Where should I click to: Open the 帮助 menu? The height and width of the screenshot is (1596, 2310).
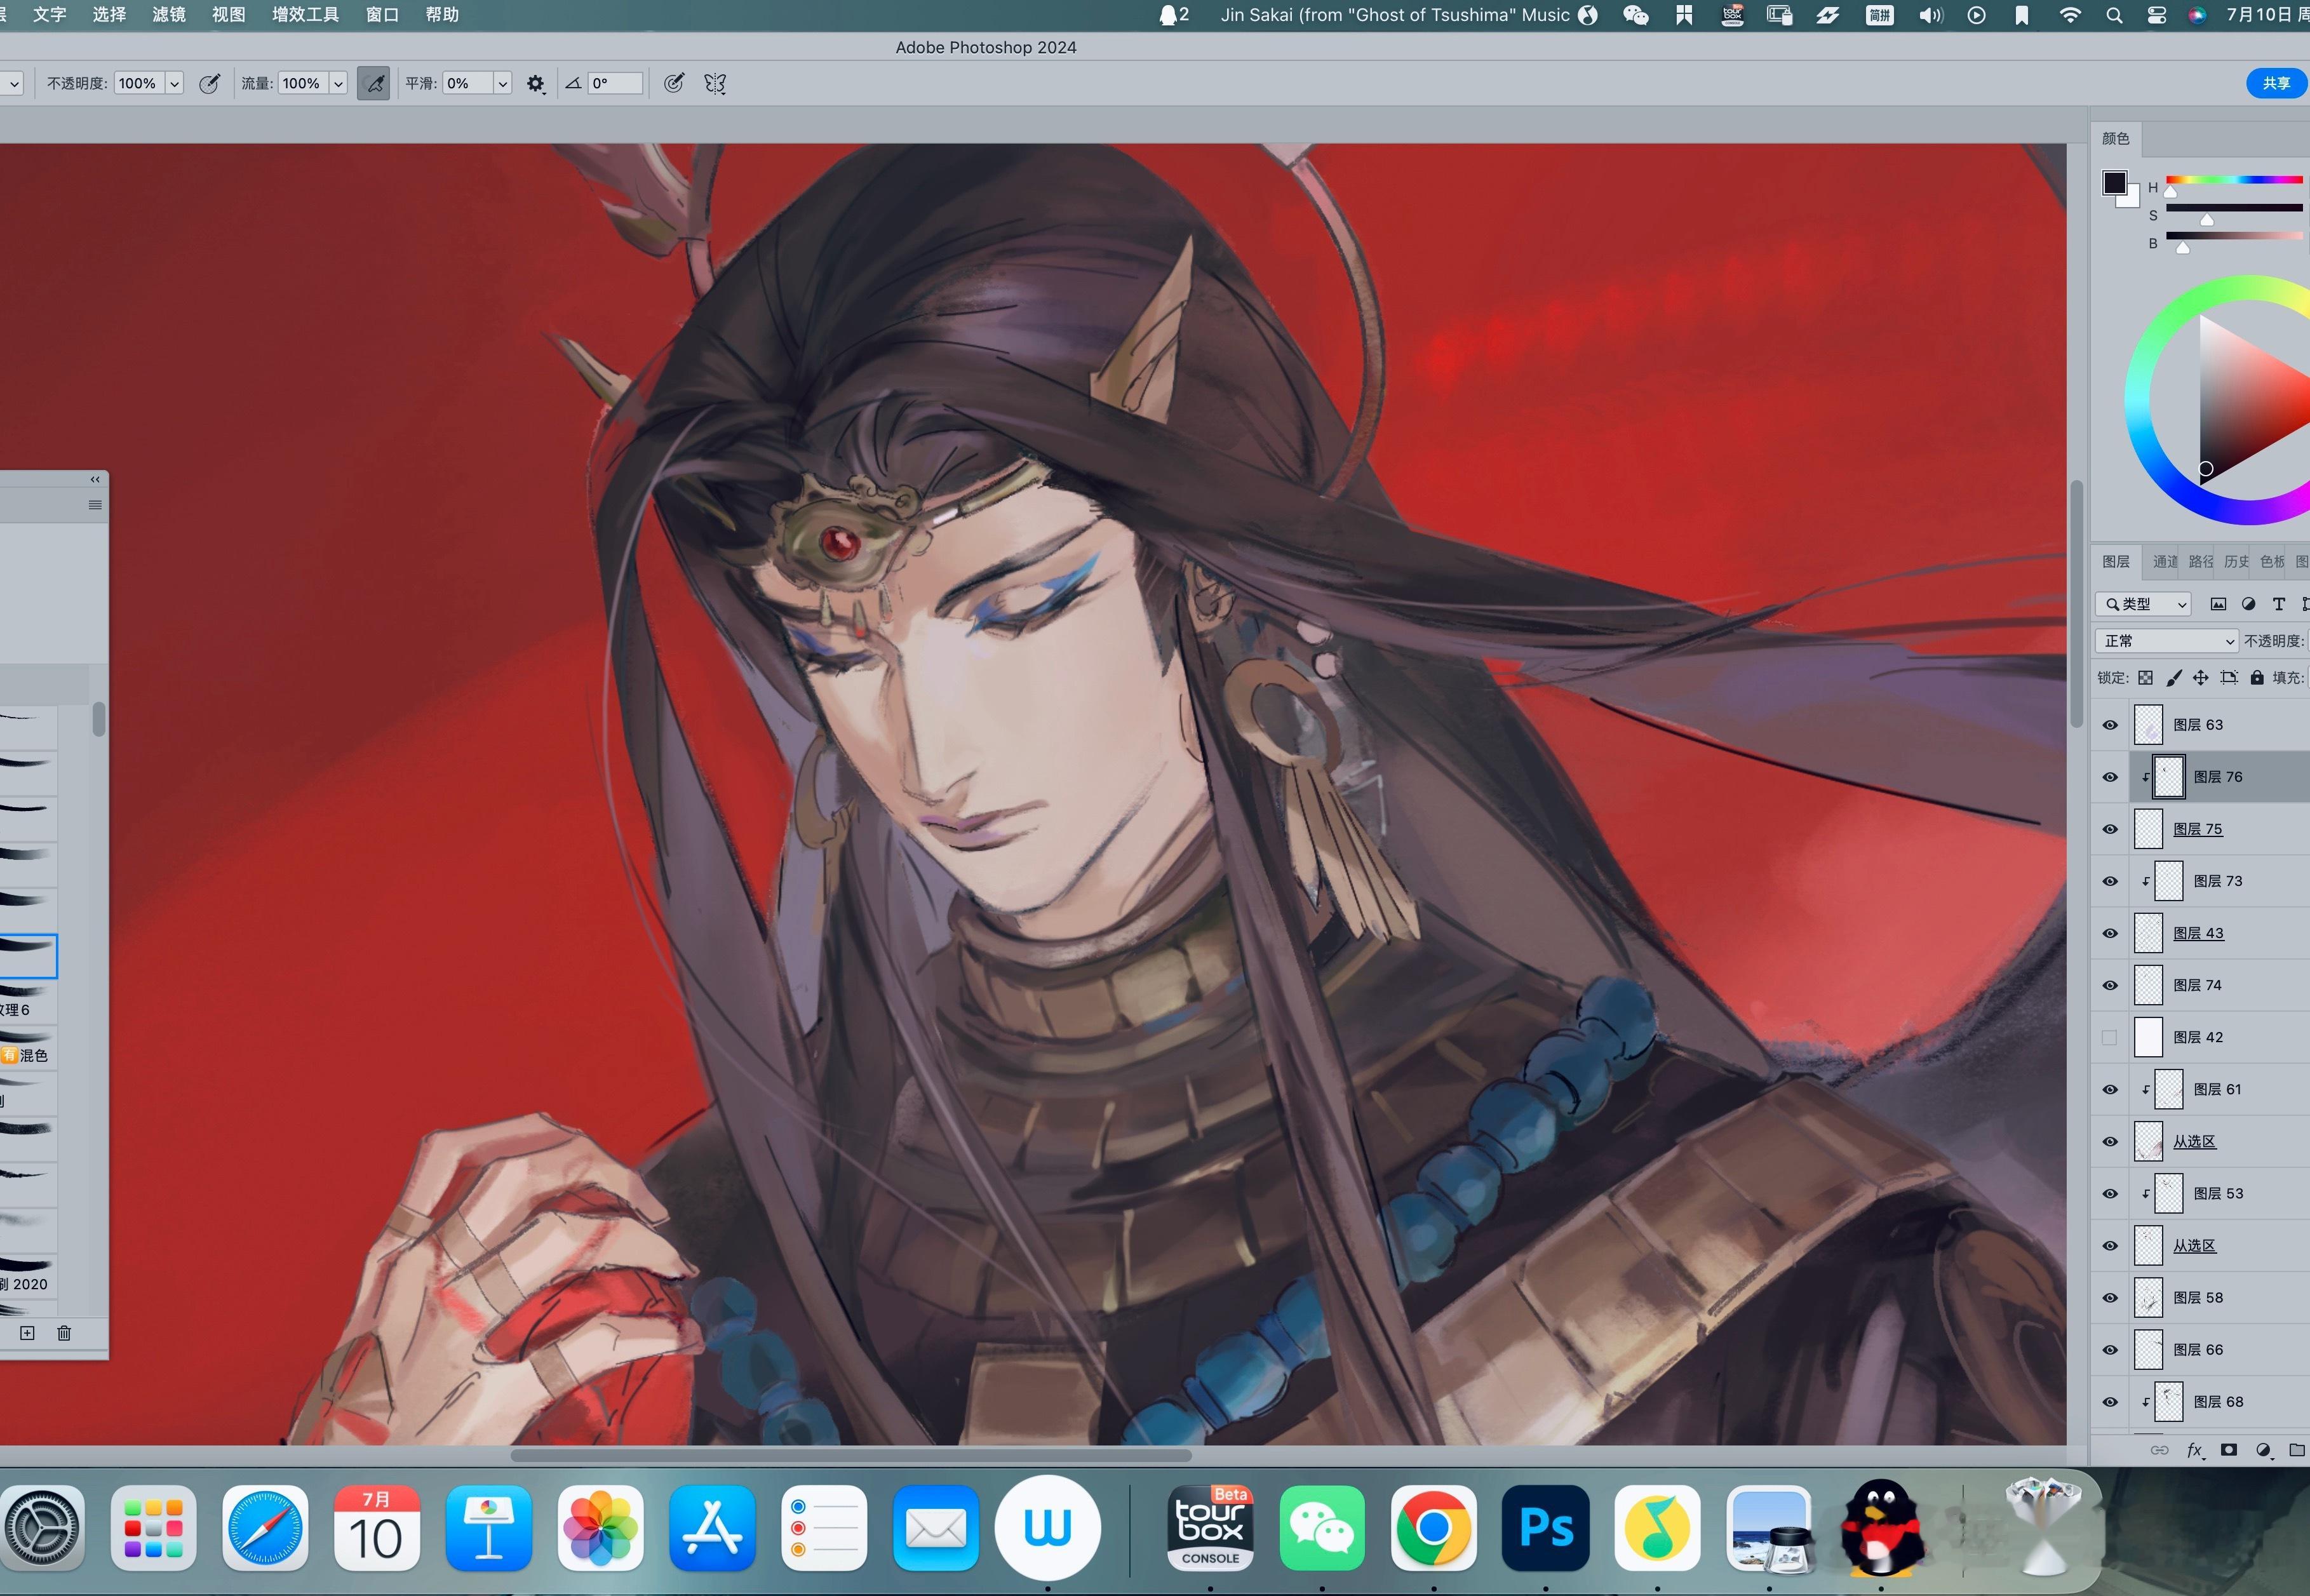click(x=442, y=15)
